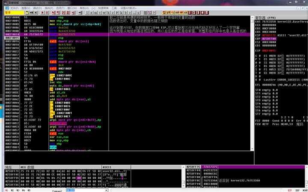Screen dimensions: 308x192
Task: Open Patches window with 'P' button
Action: pos(117,12)
